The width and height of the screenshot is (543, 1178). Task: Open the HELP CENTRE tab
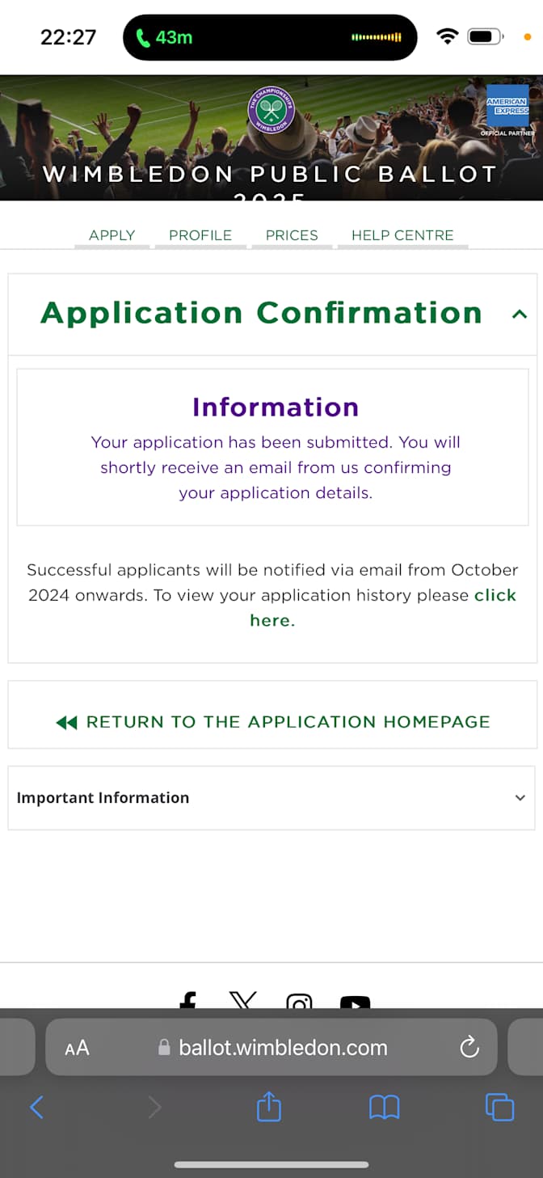pyautogui.click(x=402, y=235)
